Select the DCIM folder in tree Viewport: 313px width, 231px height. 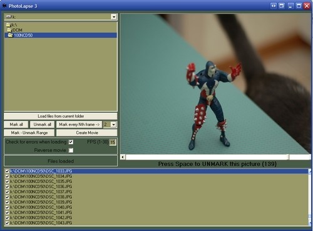coord(18,30)
